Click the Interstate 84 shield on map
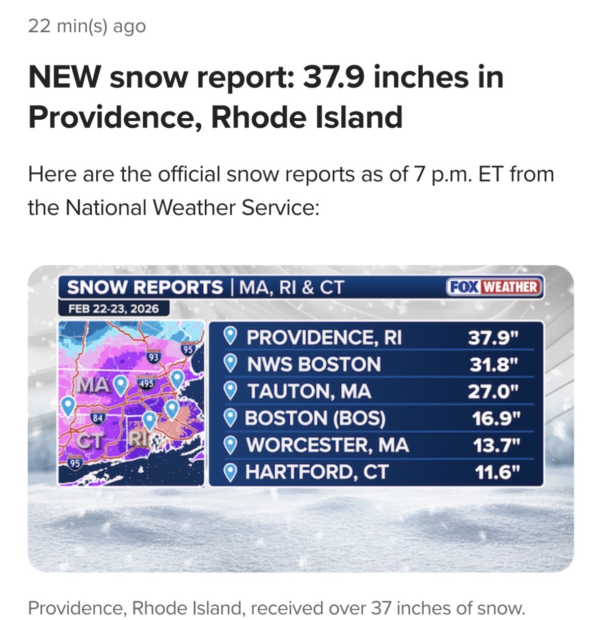The height and width of the screenshot is (620, 596). coord(97,417)
